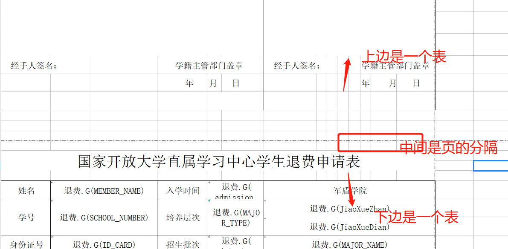Select the 军盾学院 cell

coord(350,190)
